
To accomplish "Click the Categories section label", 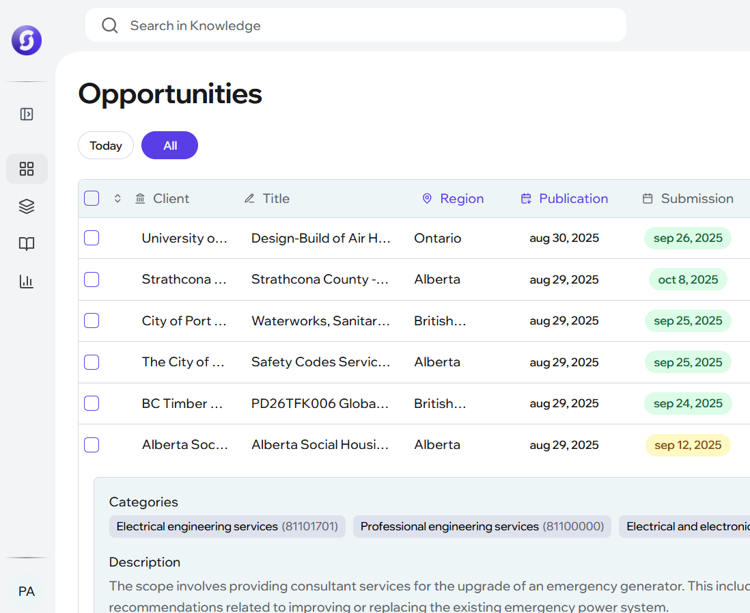I will [x=143, y=502].
